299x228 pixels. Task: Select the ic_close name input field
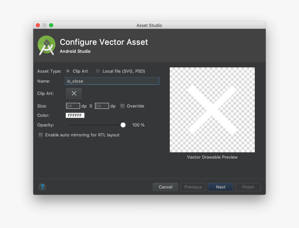112,81
